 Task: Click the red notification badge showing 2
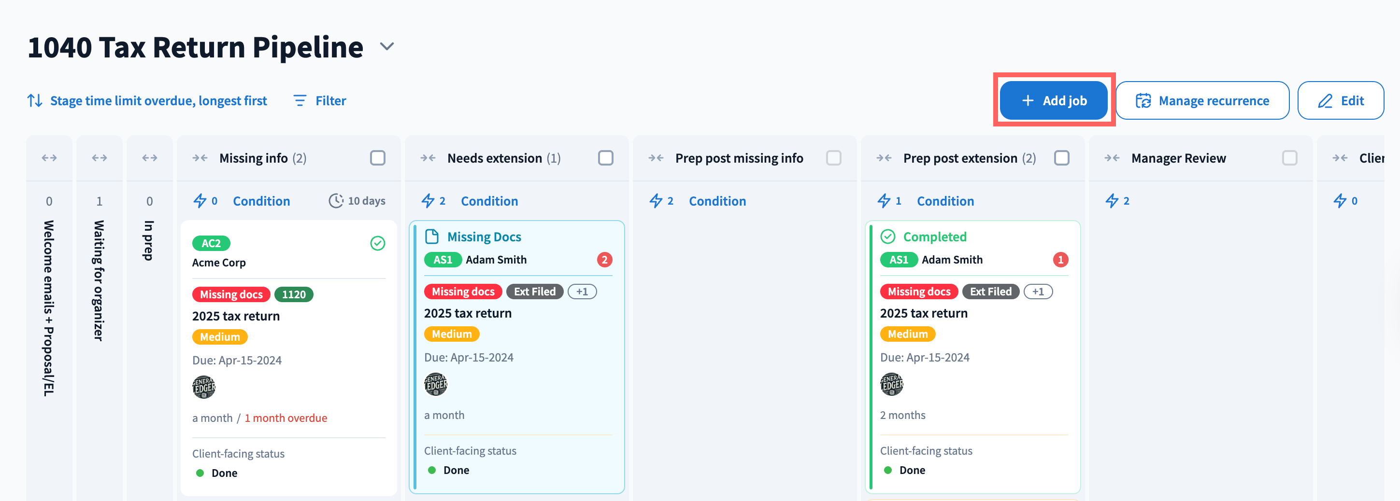[604, 260]
